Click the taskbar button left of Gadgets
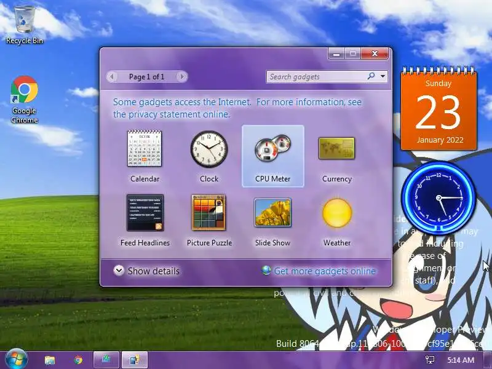This screenshot has height=369, width=492. pyautogui.click(x=106, y=360)
